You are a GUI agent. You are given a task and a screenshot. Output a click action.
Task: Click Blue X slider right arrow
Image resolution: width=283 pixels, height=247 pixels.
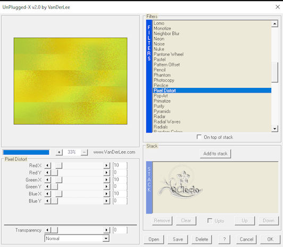106,194
